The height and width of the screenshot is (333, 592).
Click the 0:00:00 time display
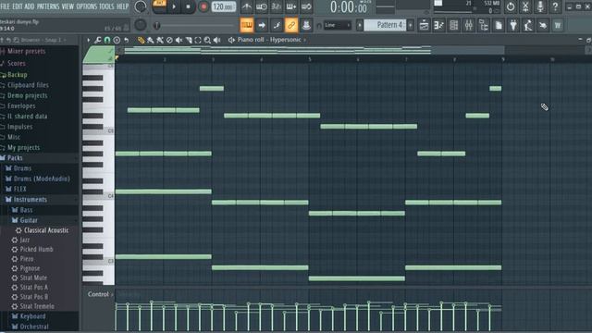pyautogui.click(x=349, y=6)
